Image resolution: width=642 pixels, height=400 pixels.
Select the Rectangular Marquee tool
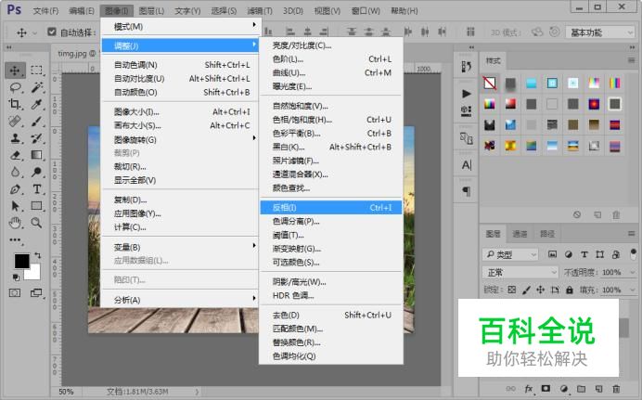36,71
